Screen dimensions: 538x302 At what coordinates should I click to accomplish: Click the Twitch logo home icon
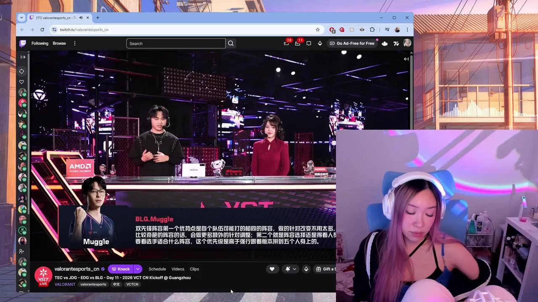(23, 43)
